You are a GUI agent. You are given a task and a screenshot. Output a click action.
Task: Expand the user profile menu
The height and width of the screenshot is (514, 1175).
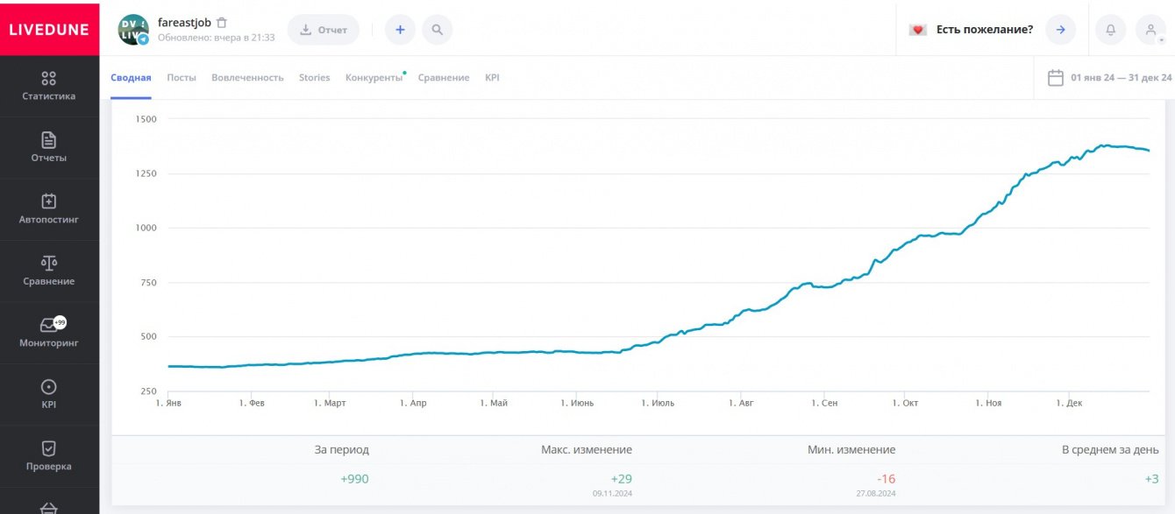tap(1150, 30)
